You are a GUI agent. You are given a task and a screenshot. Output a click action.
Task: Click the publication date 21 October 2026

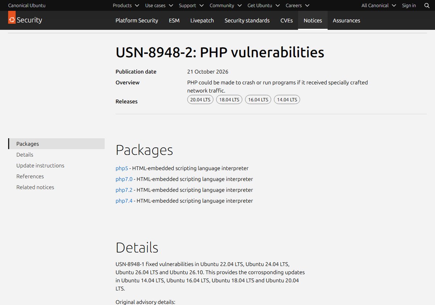(208, 72)
